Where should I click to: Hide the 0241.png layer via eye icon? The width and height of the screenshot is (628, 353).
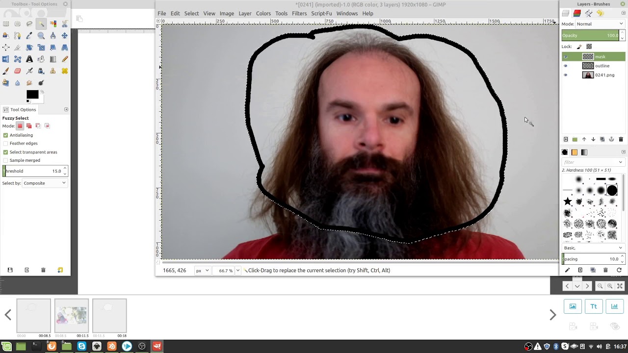[x=565, y=75]
